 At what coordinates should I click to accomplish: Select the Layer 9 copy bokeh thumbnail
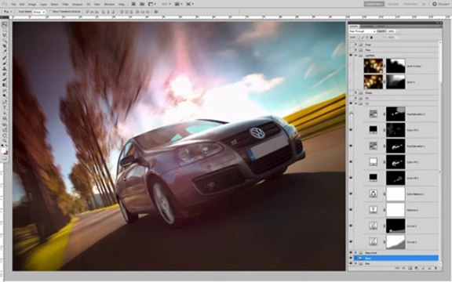[374, 66]
